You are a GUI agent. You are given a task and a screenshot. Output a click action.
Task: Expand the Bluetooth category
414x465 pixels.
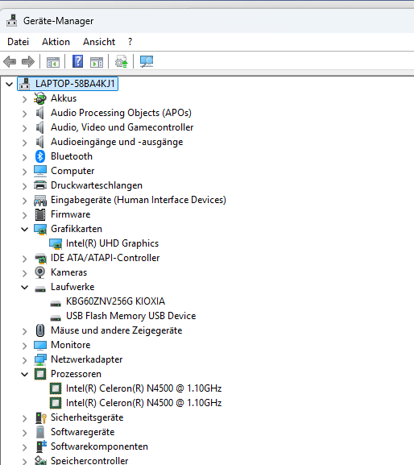point(25,157)
